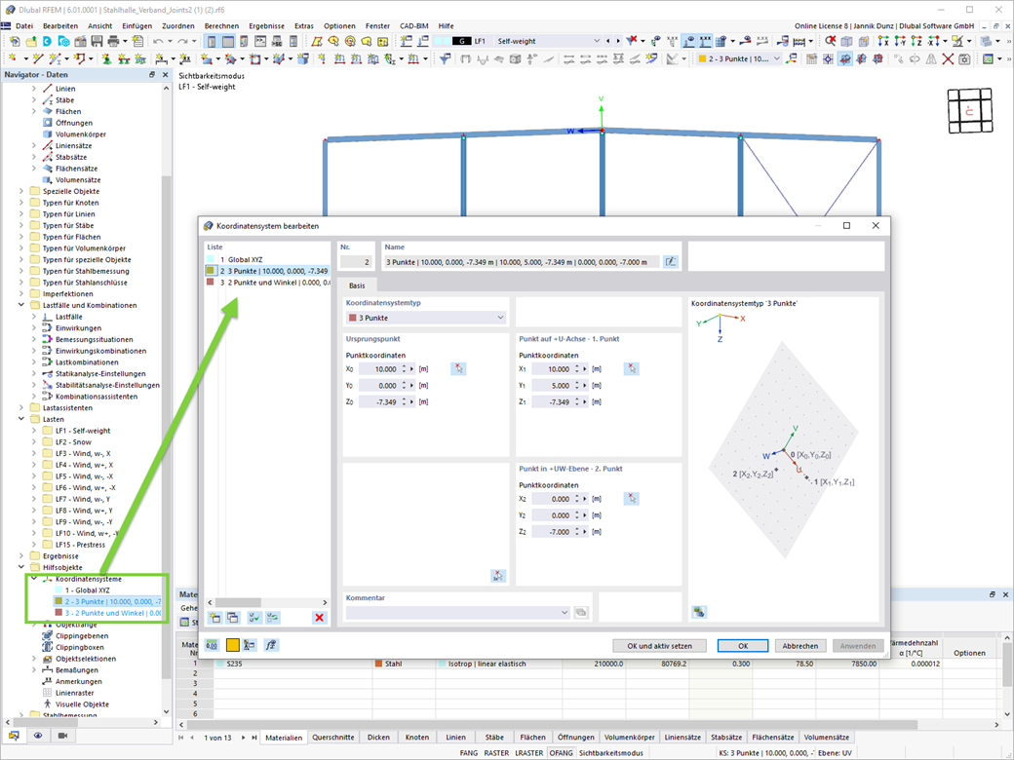Click the navigator data icon at bottom left
The width and height of the screenshot is (1014, 760).
point(14,736)
